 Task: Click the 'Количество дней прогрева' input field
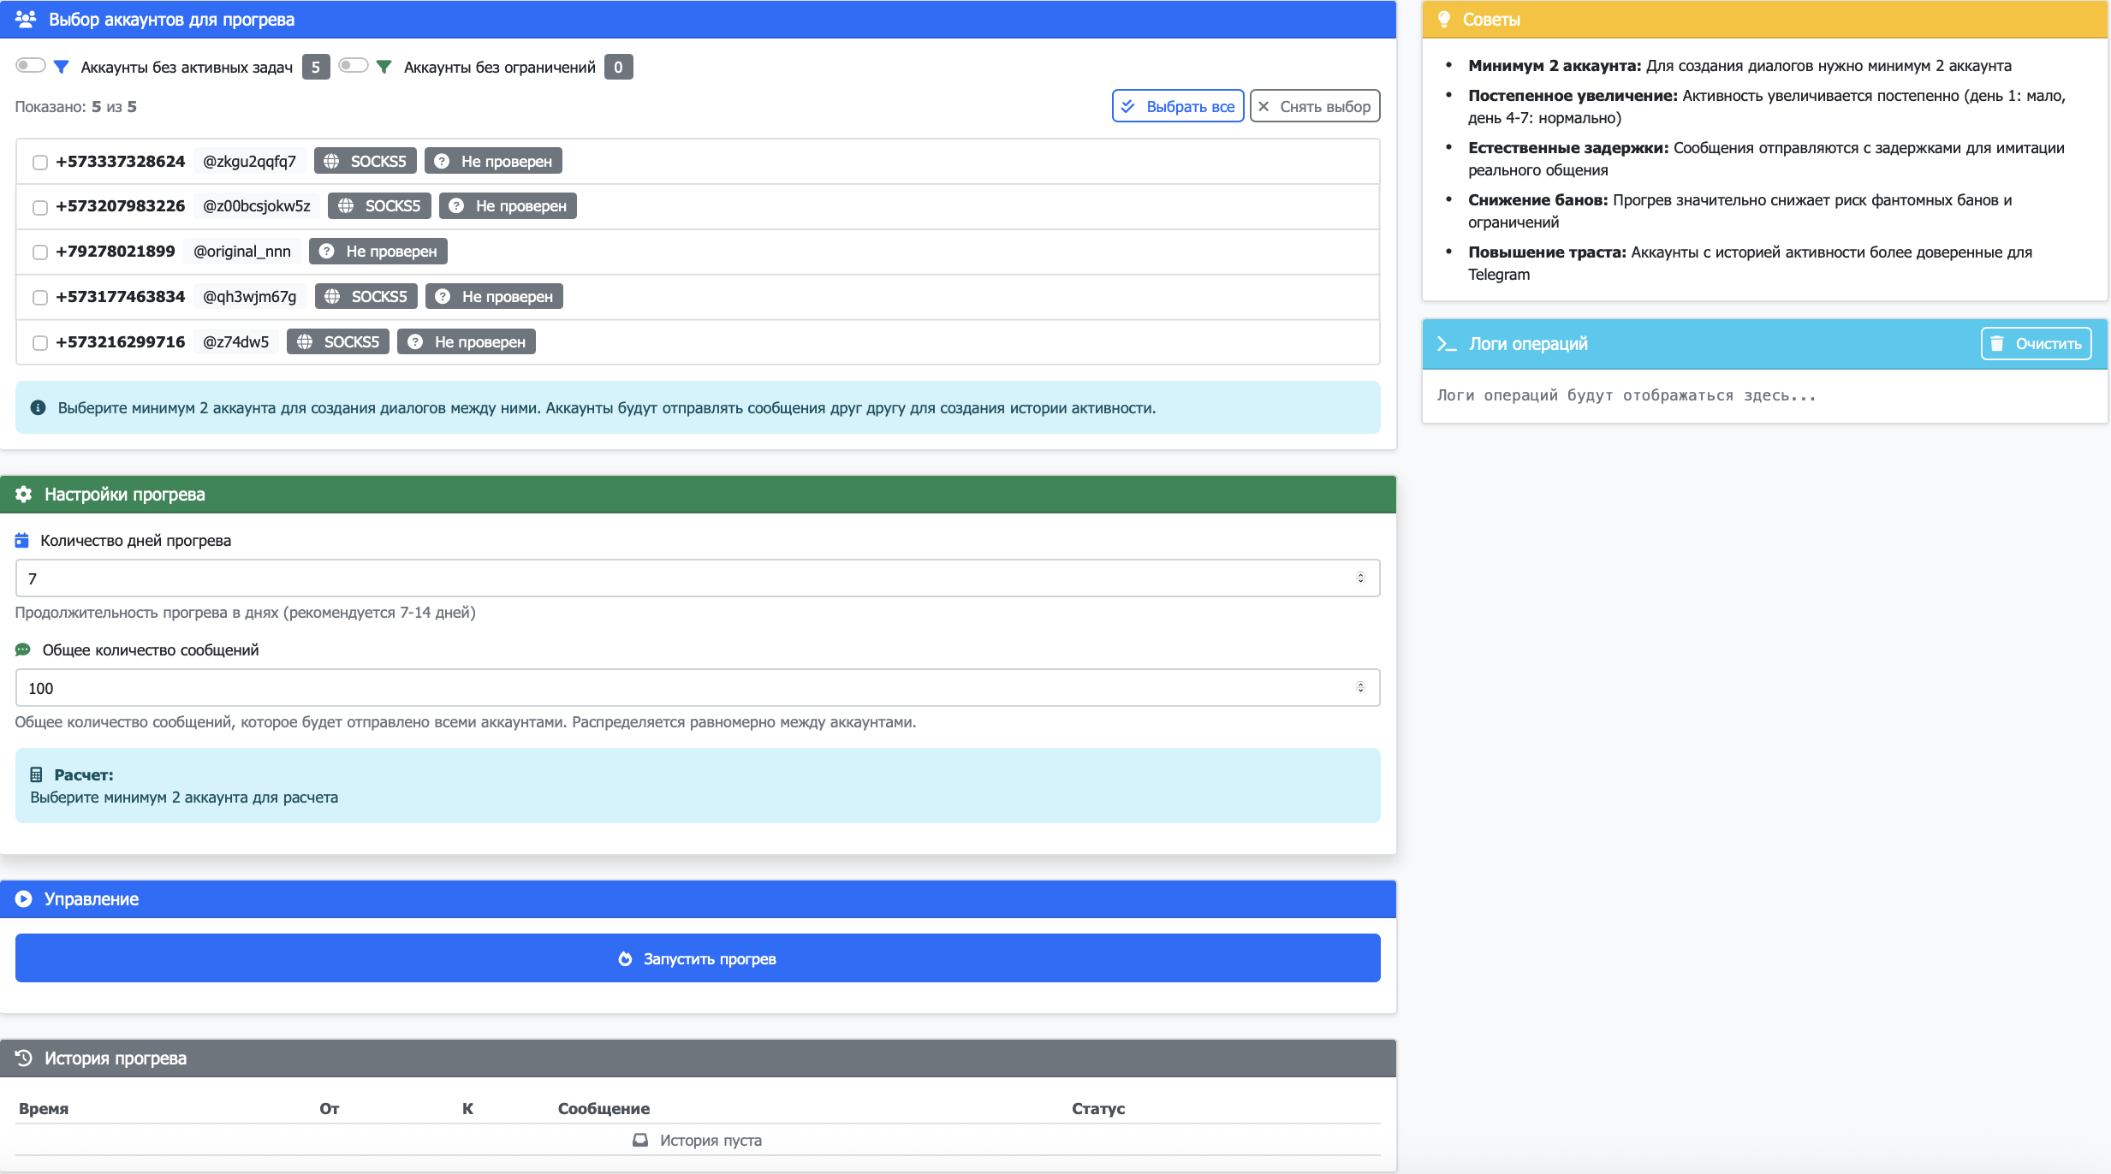(685, 578)
